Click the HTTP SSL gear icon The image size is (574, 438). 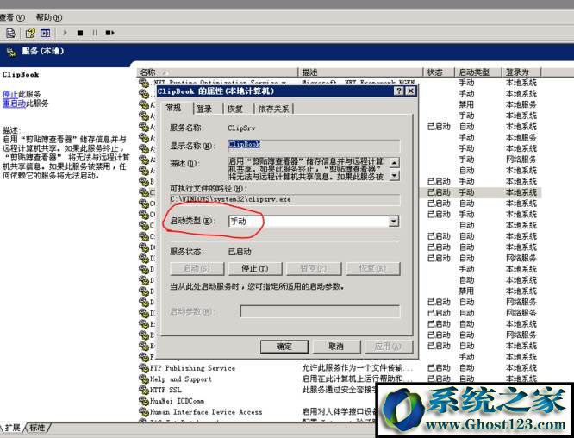click(143, 390)
